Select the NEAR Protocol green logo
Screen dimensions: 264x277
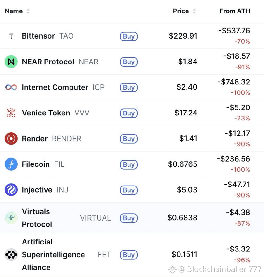(11, 62)
